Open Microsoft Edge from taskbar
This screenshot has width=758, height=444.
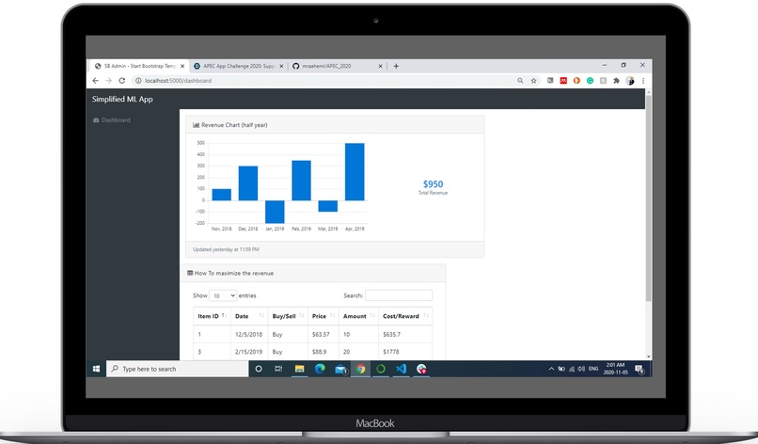pos(320,369)
